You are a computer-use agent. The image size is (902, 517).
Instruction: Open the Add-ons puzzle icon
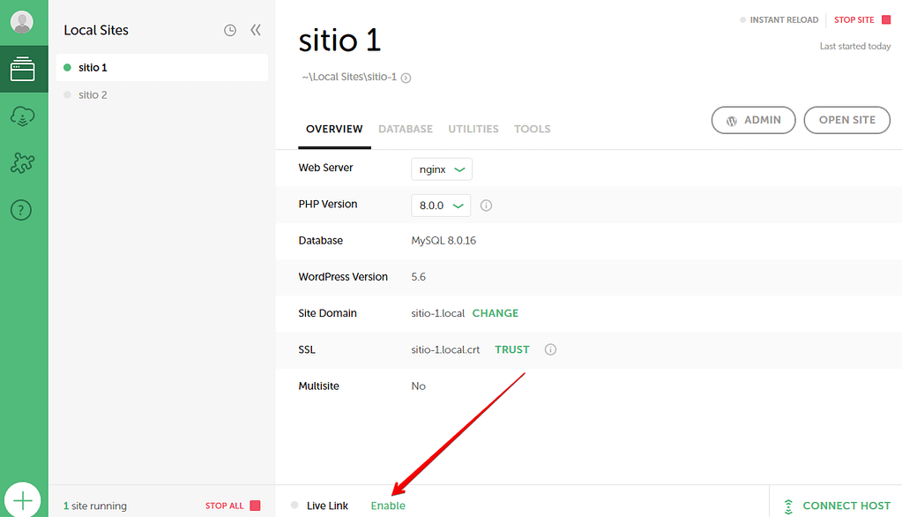(x=22, y=163)
